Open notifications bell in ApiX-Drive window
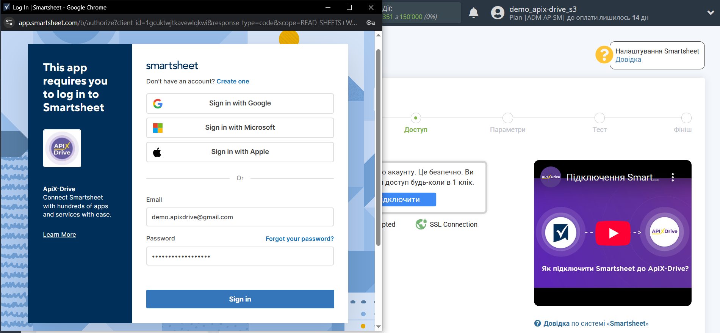The width and height of the screenshot is (720, 333). point(473,13)
